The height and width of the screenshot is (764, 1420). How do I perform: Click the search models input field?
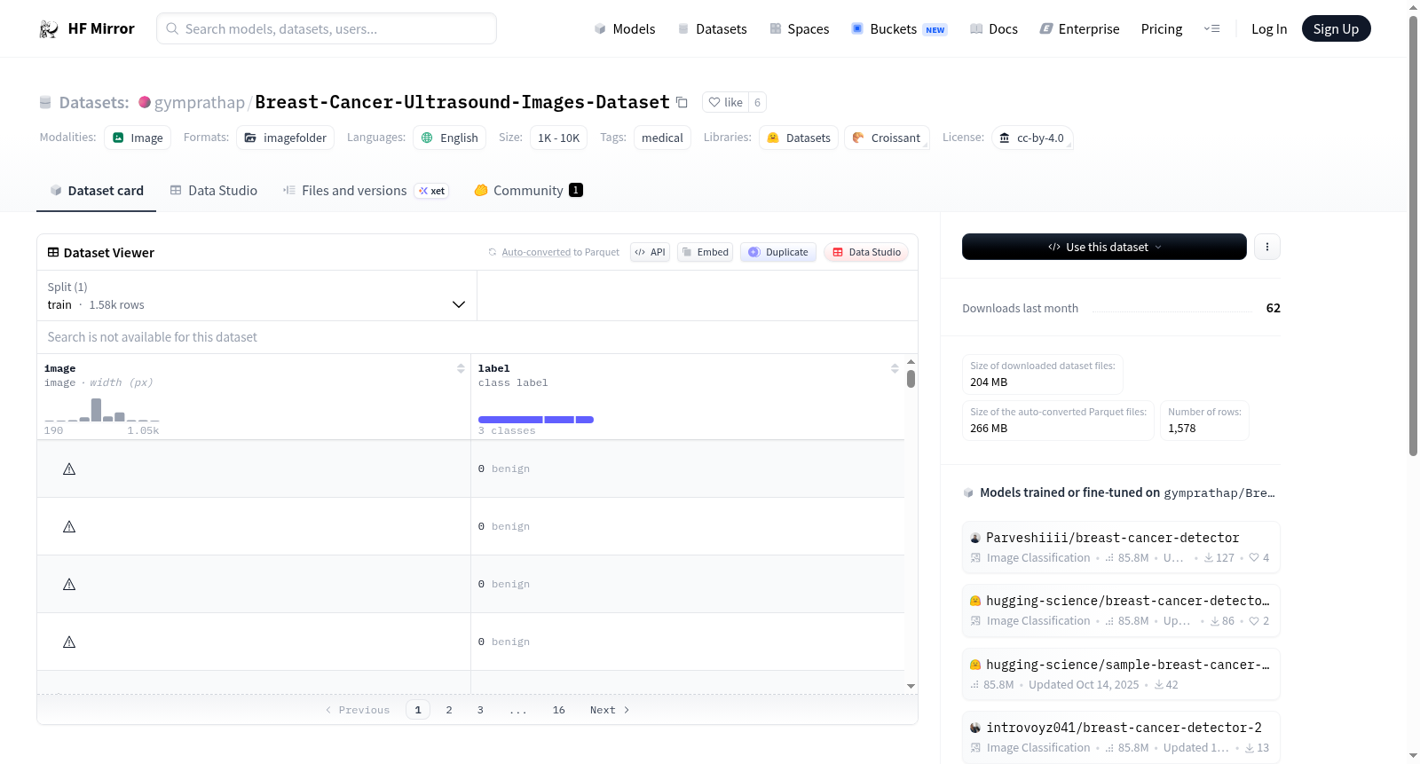point(327,29)
